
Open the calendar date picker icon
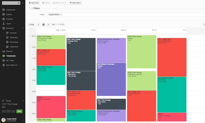(43, 24)
